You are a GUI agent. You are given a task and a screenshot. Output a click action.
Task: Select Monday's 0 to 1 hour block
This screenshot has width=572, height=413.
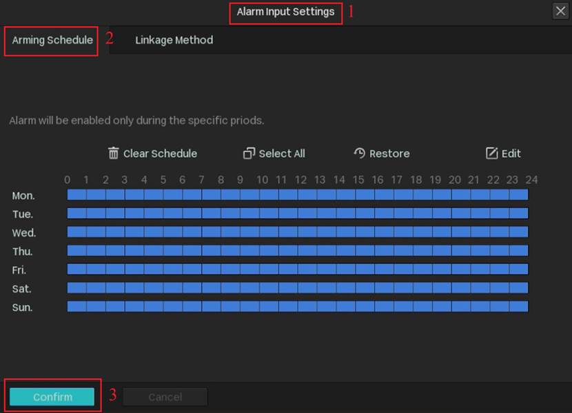coord(76,195)
